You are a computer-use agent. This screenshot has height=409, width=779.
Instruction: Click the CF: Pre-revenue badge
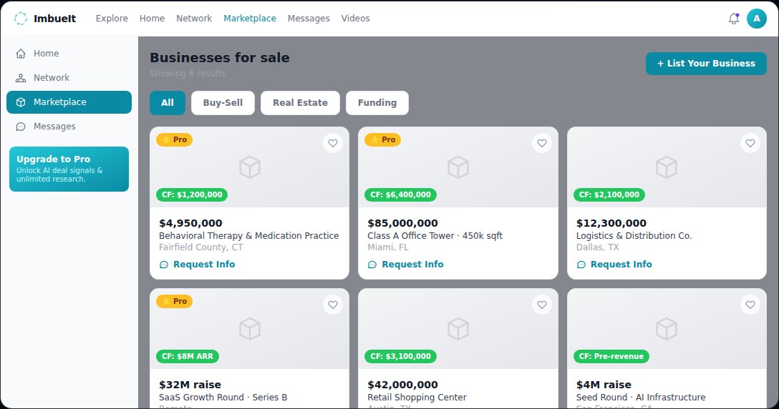(611, 356)
